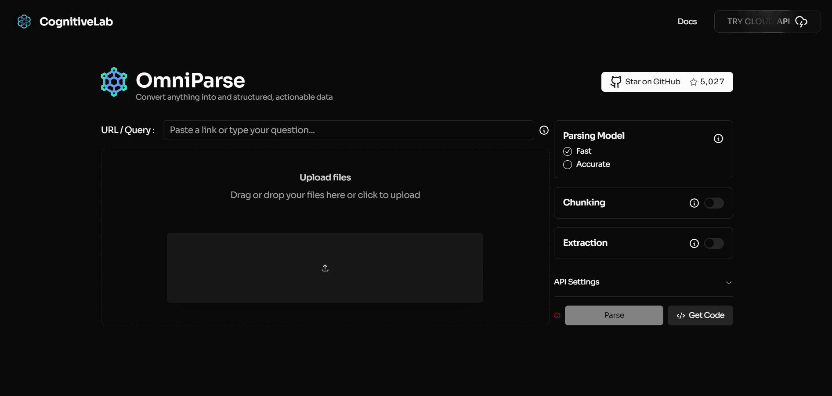The width and height of the screenshot is (832, 396).
Task: Open the Docs page
Action: (687, 21)
